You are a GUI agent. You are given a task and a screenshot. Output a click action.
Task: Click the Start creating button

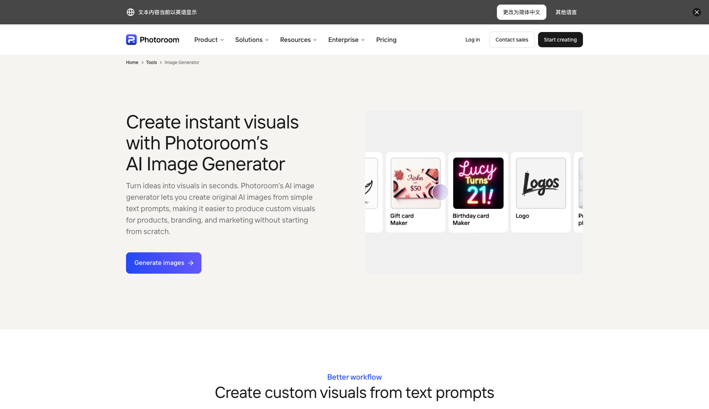click(560, 40)
